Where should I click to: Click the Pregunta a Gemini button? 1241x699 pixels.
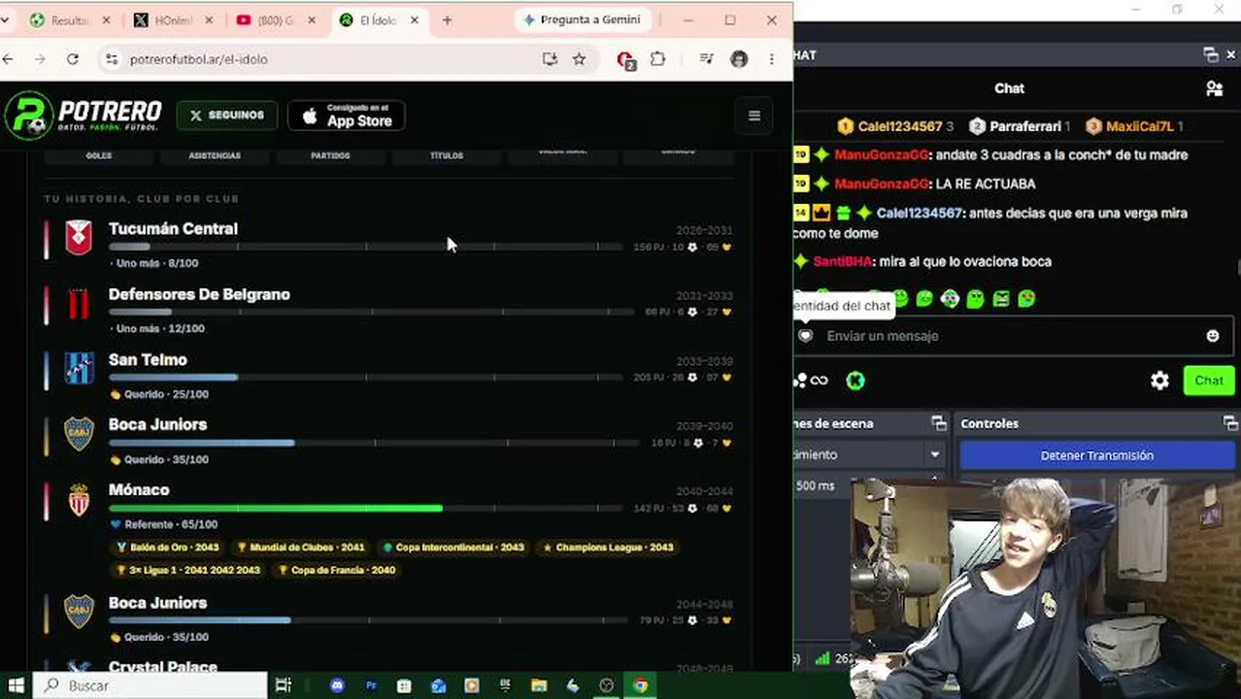pyautogui.click(x=583, y=19)
